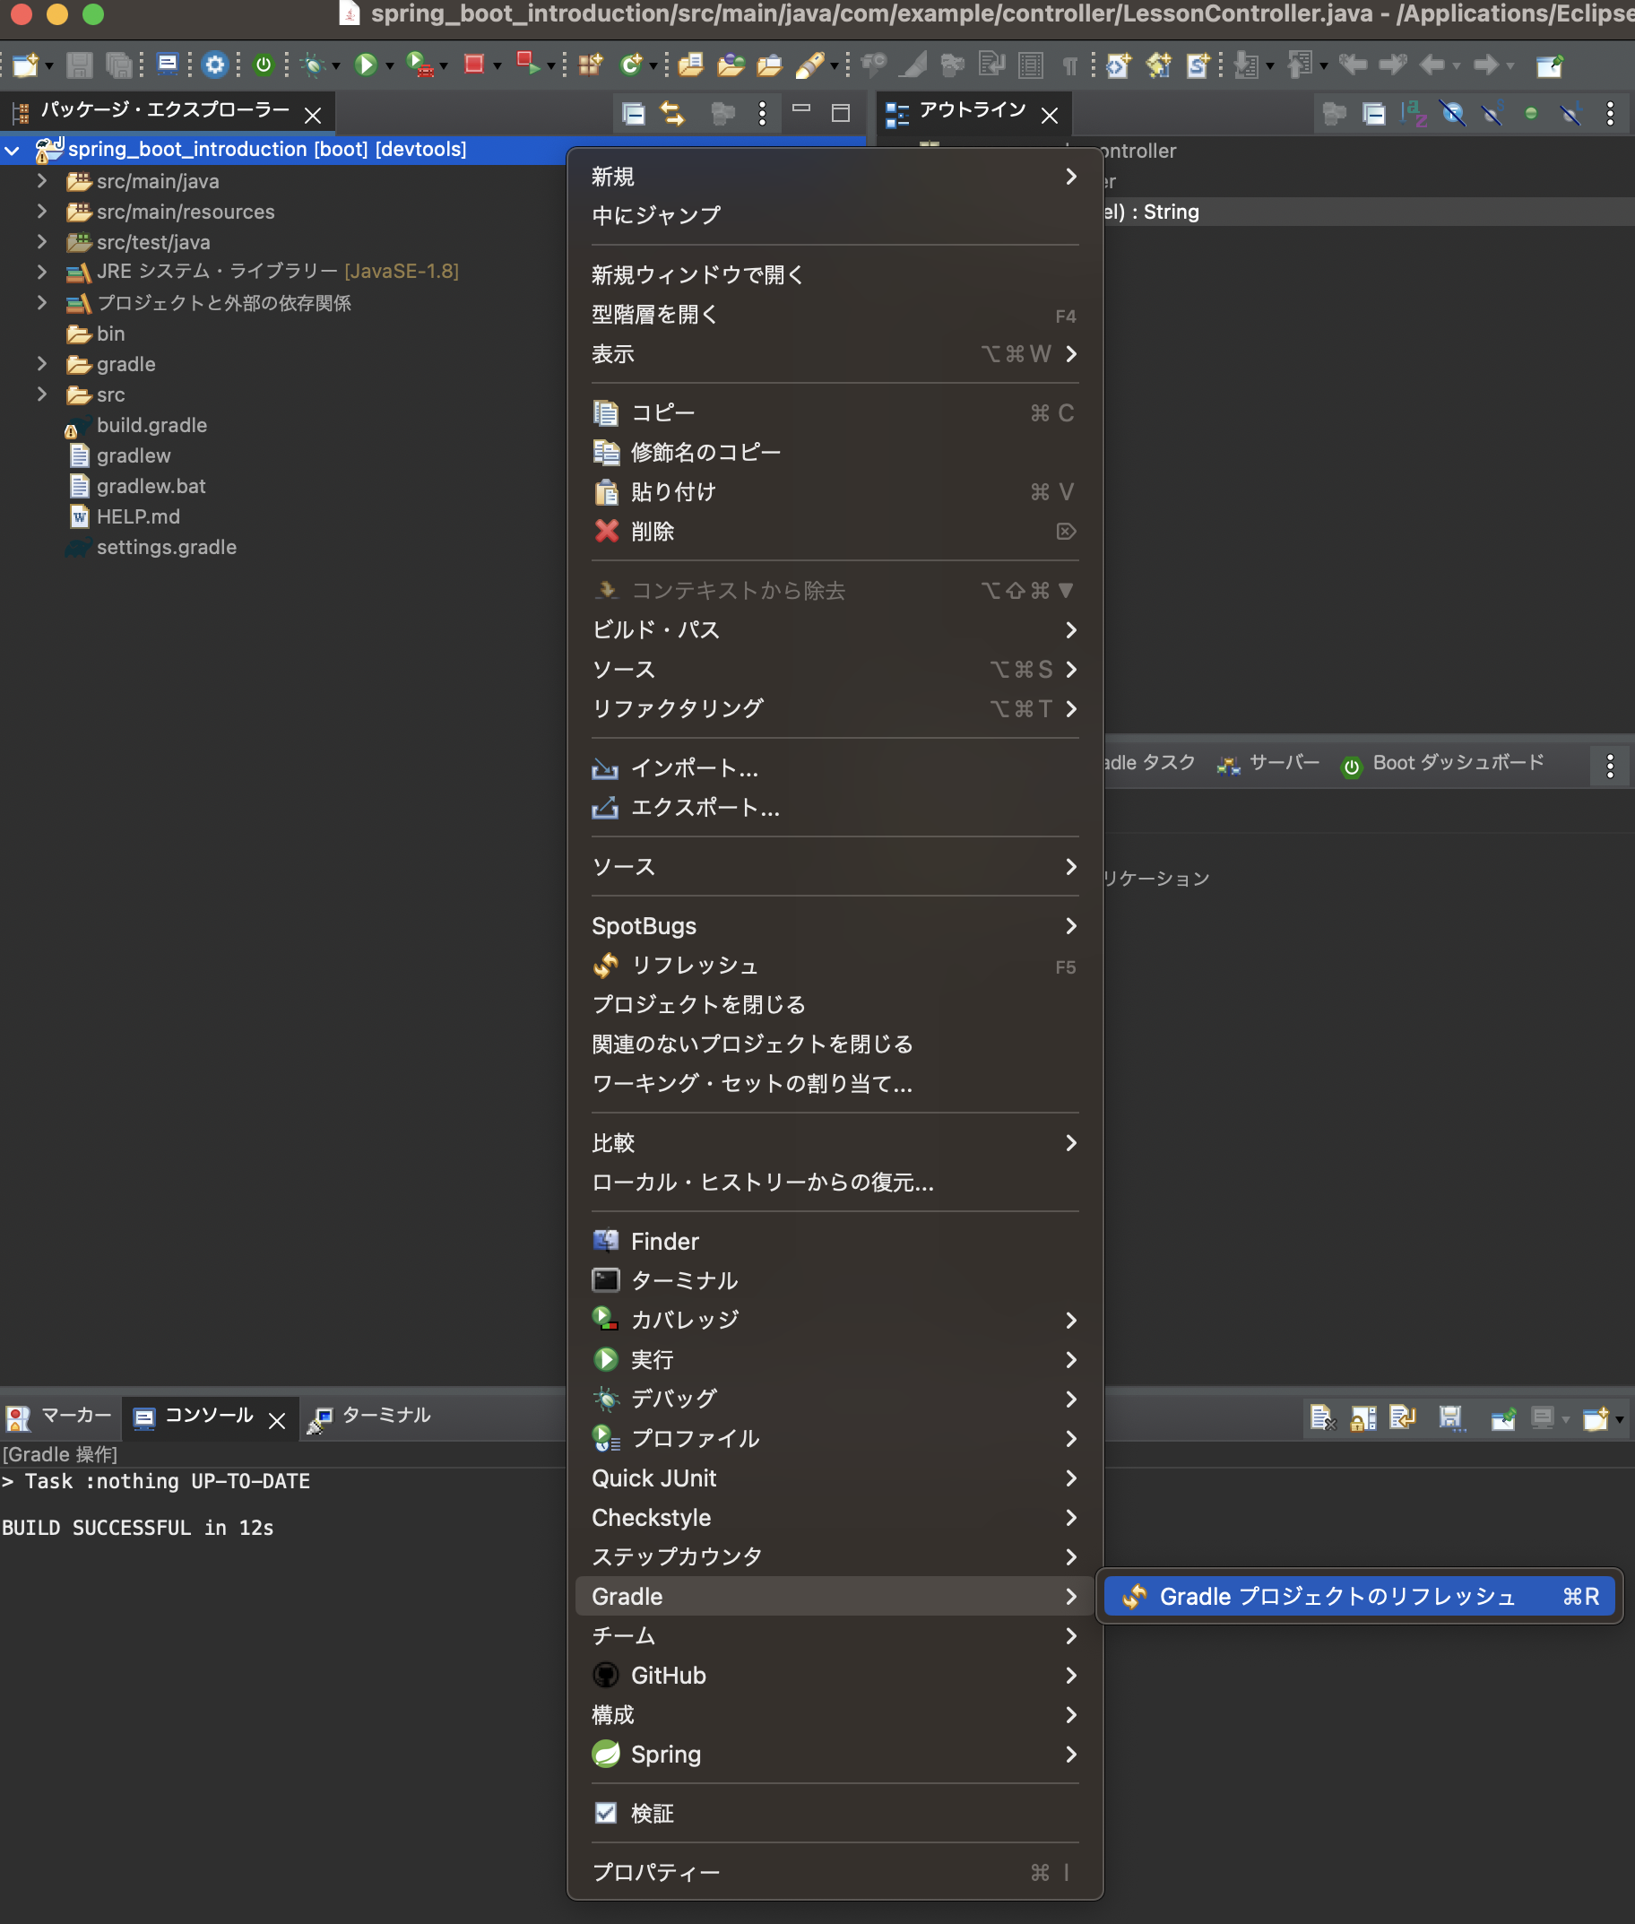This screenshot has width=1635, height=1924.
Task: Pin the console using the pin icon
Action: pos(1503,1418)
